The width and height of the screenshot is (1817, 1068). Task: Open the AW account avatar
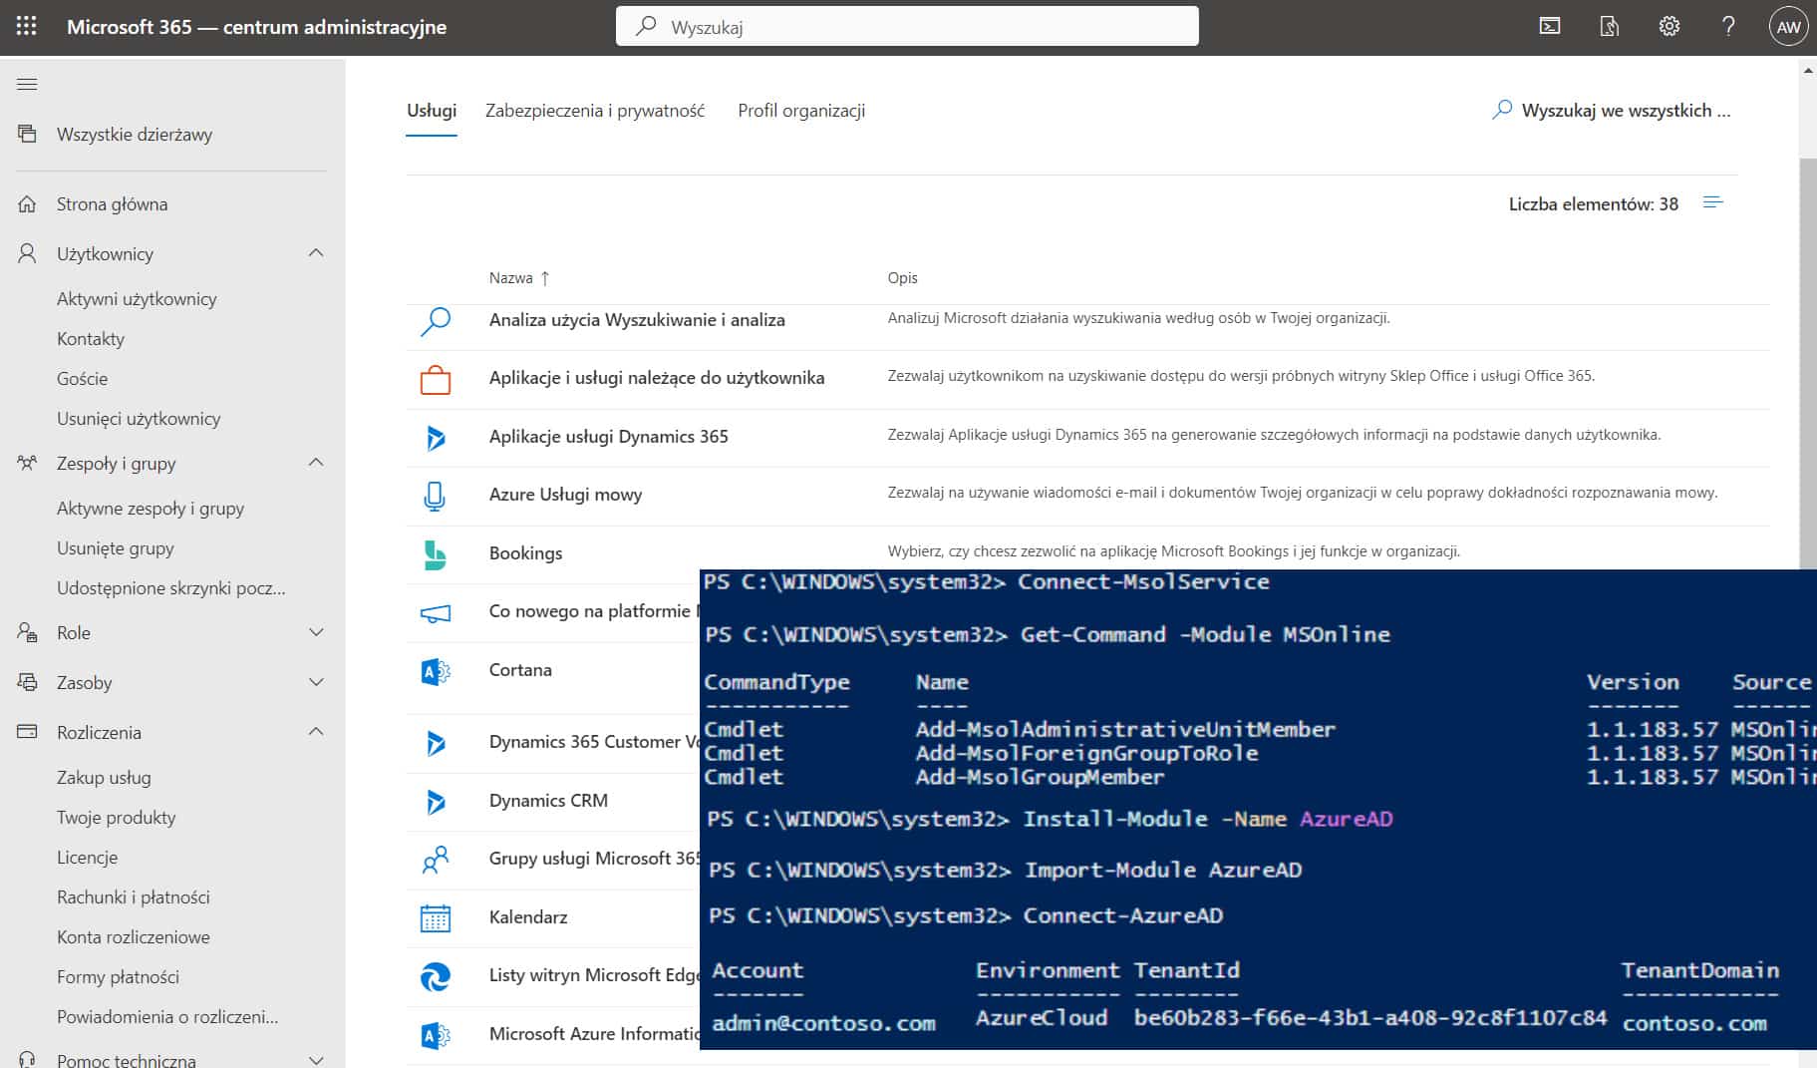pos(1788,27)
